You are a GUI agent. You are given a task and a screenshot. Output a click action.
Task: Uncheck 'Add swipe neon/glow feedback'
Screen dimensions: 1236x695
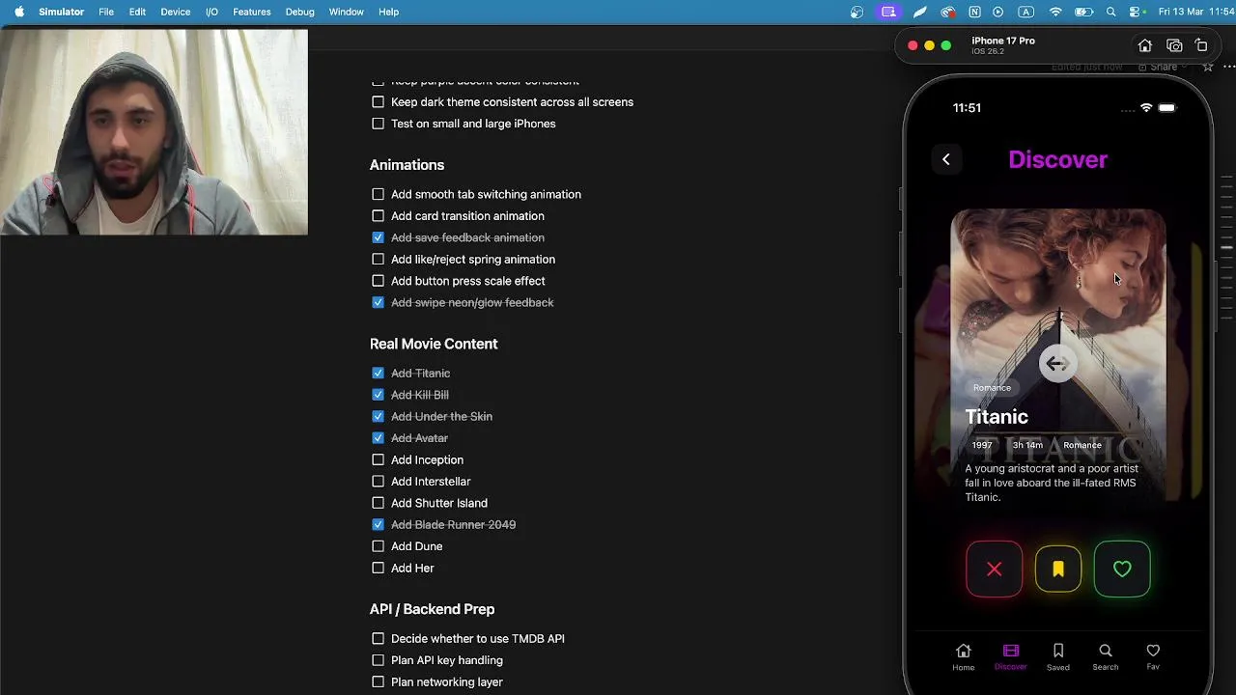click(x=378, y=303)
